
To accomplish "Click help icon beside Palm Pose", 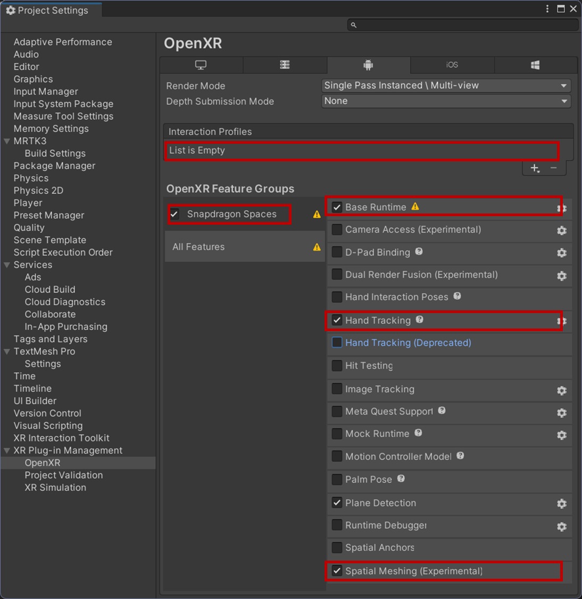I will point(401,479).
